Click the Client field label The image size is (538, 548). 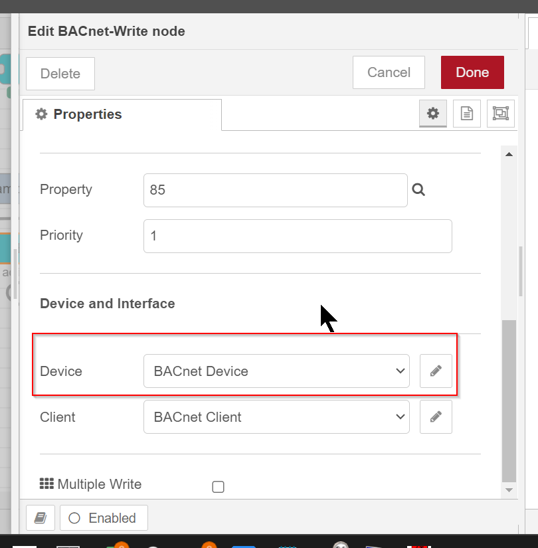[58, 417]
